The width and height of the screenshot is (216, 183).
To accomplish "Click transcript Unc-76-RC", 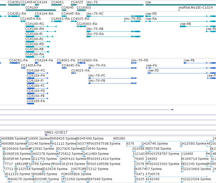I will 95,14.
